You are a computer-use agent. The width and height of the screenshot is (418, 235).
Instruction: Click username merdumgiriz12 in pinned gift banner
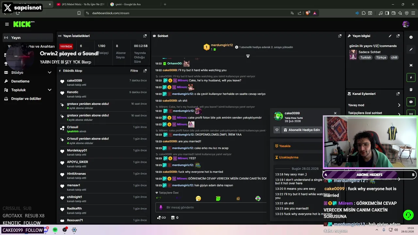coord(222,45)
